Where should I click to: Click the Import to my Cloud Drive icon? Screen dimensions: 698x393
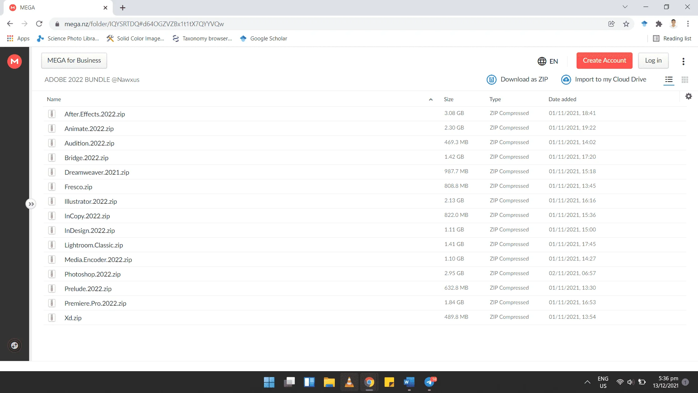click(566, 79)
